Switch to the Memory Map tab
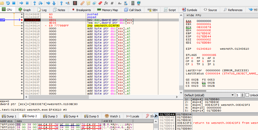 [x=108, y=10]
